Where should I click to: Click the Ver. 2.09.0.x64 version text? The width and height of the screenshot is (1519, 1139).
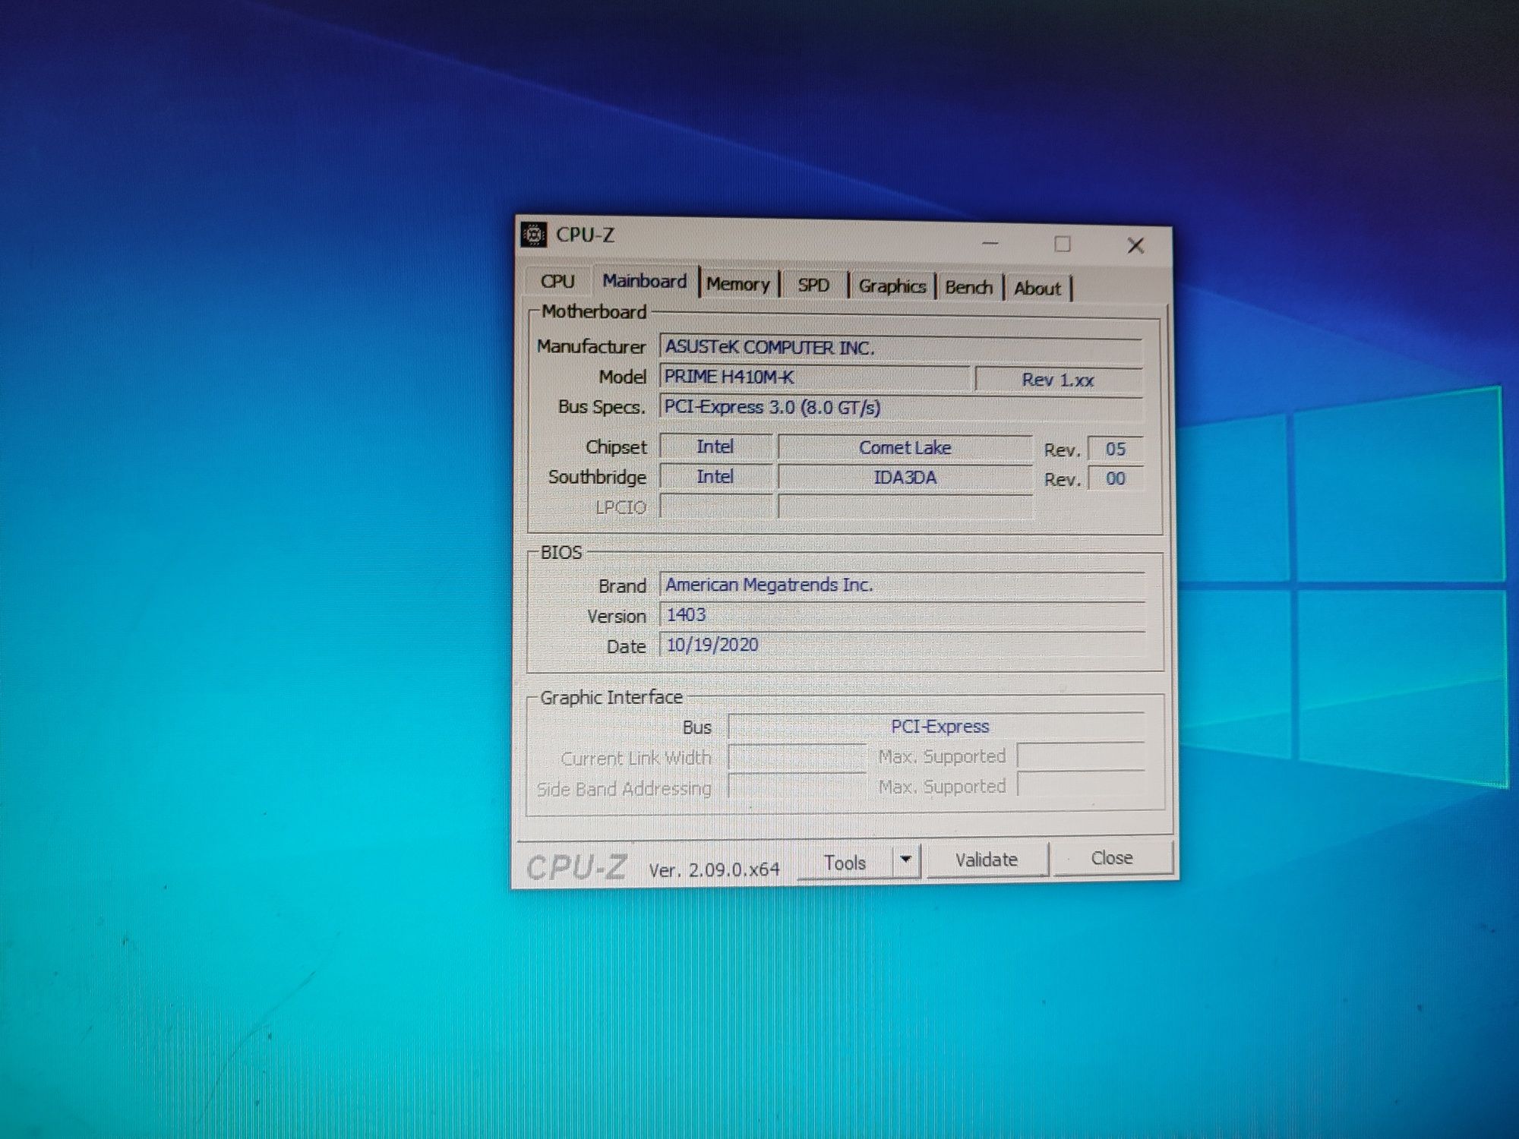[714, 870]
